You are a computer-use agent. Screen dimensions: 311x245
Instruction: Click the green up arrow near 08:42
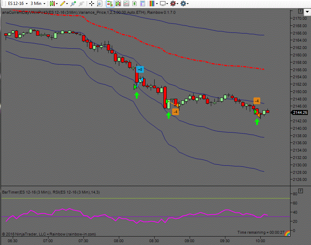pos(168,115)
